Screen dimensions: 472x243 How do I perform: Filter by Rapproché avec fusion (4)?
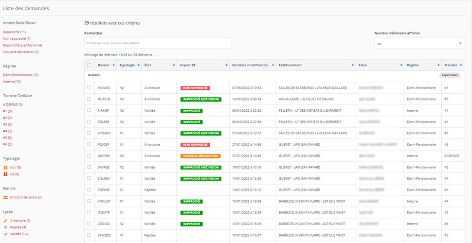click(x=22, y=45)
